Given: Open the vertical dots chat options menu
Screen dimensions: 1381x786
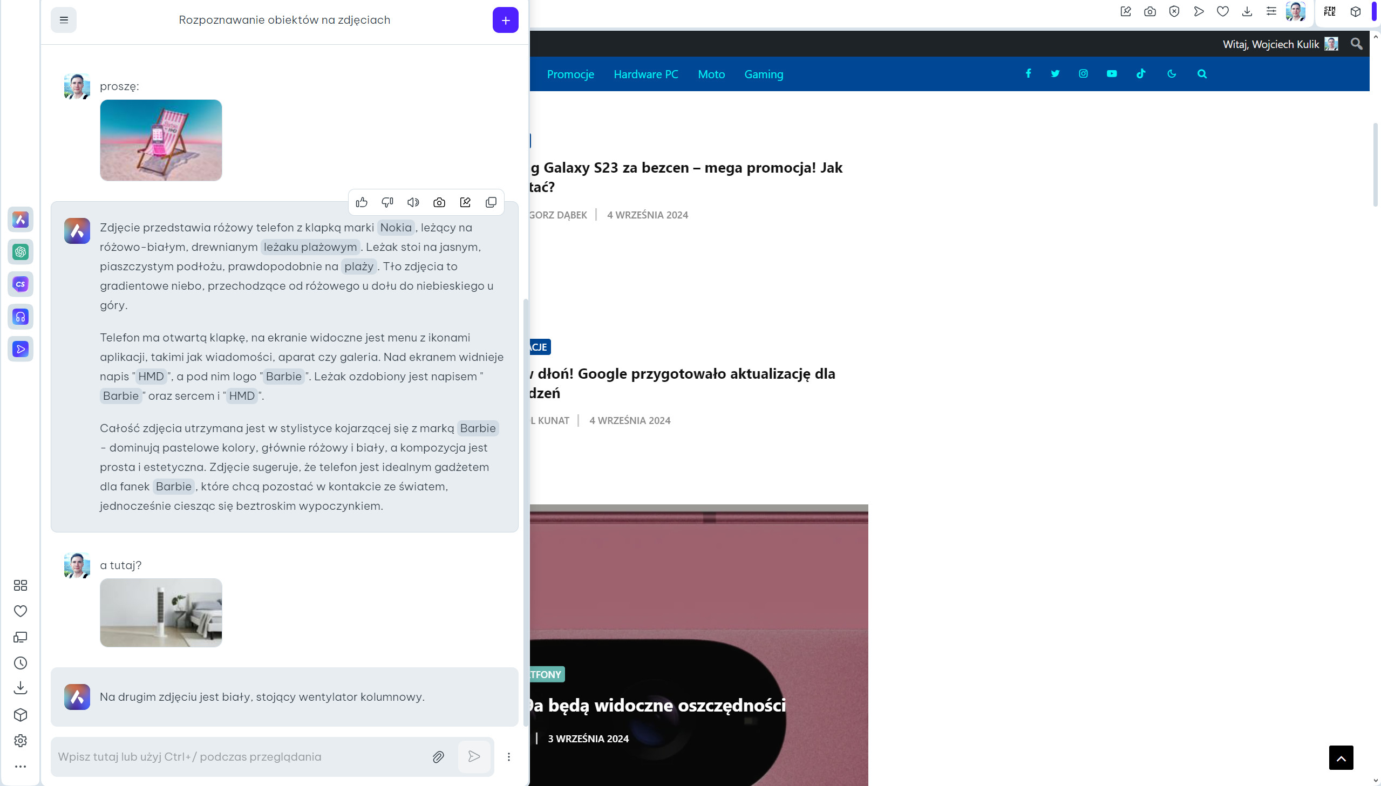Looking at the screenshot, I should [x=508, y=757].
